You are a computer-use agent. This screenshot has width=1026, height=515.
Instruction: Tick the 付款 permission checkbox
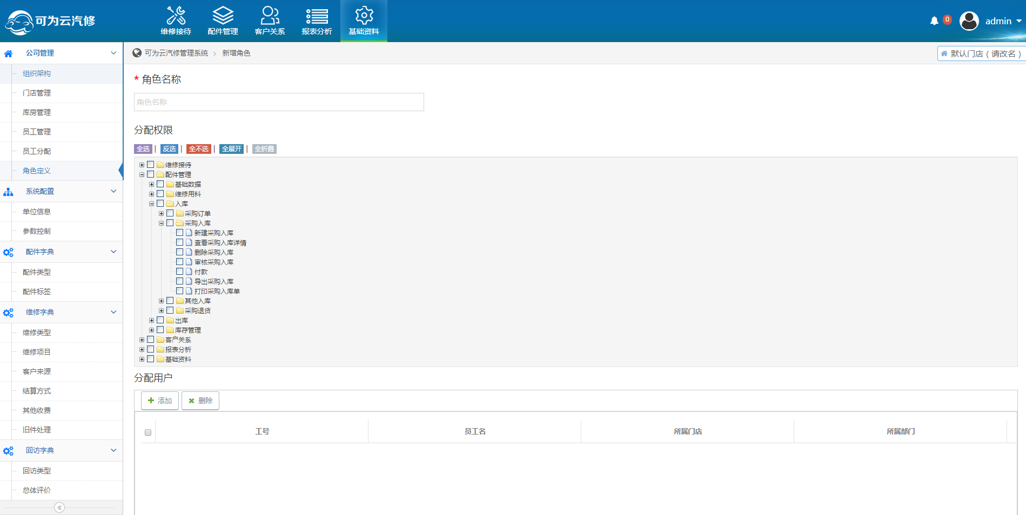click(180, 272)
